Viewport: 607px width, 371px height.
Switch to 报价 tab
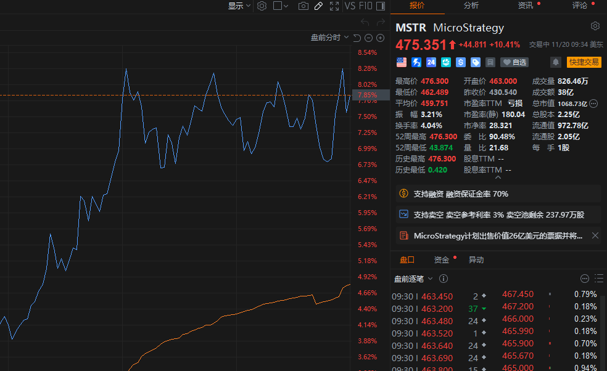tap(417, 6)
